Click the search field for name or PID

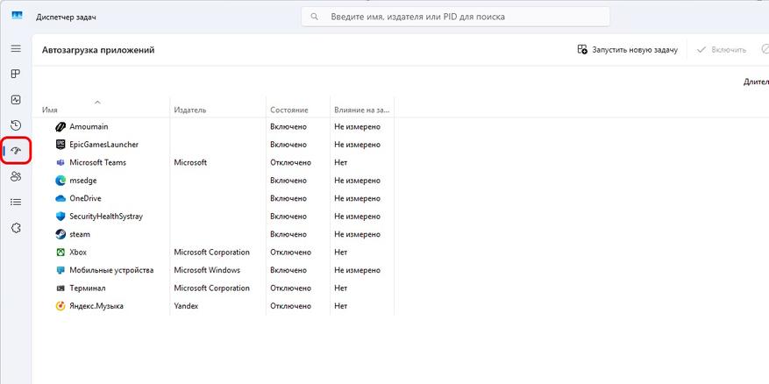point(456,17)
